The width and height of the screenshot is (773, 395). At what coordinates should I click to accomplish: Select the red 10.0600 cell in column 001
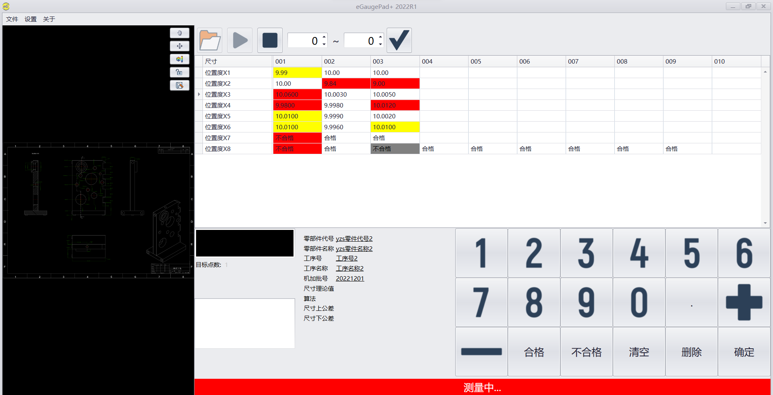click(x=297, y=94)
